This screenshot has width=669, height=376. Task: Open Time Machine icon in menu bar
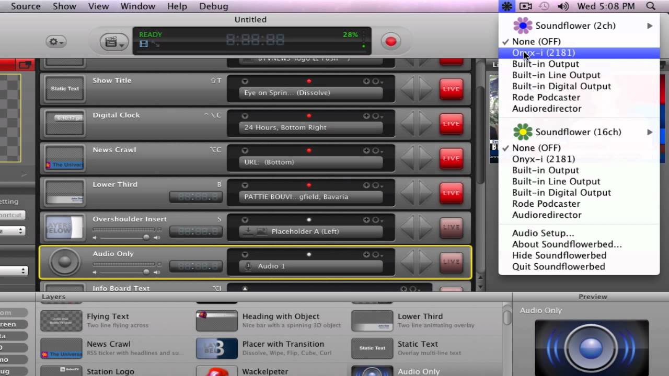(x=544, y=6)
